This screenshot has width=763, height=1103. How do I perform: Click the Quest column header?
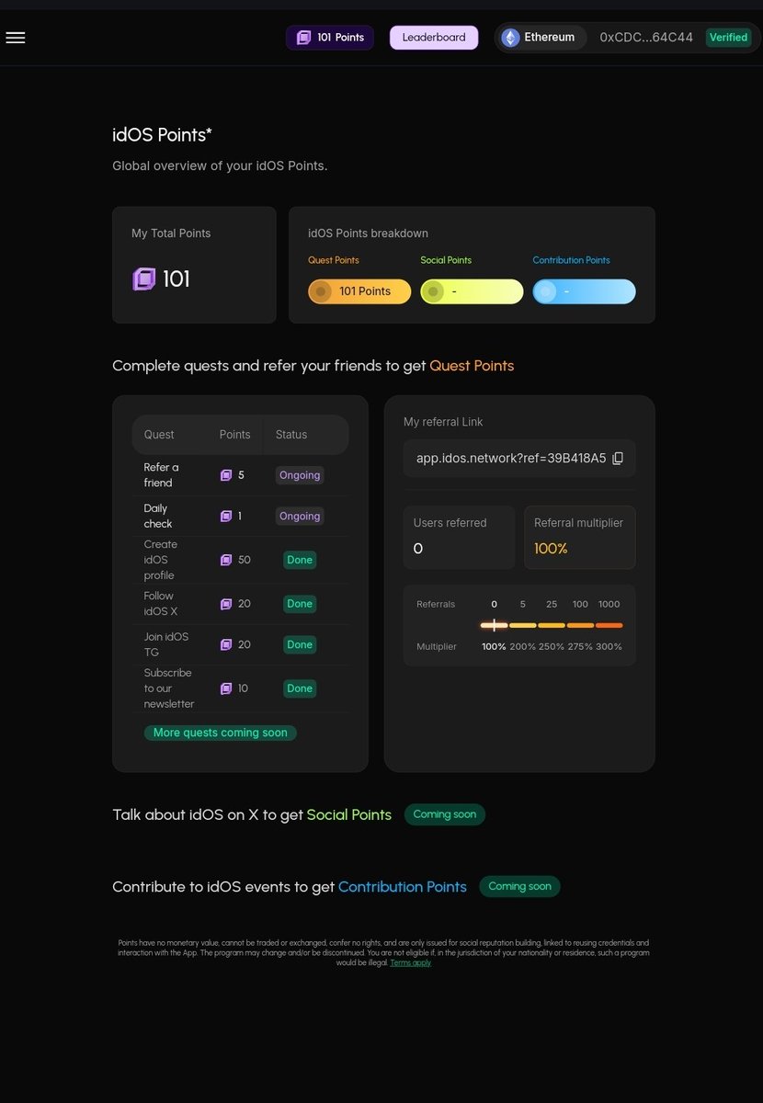(x=159, y=435)
